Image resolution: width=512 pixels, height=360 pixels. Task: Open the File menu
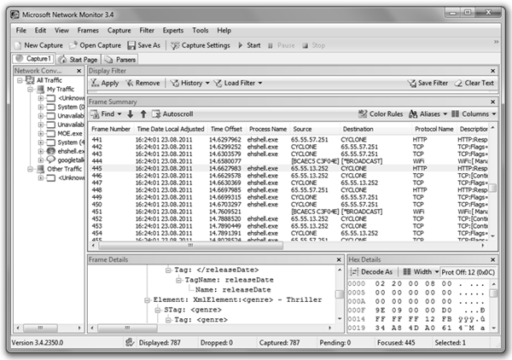pyautogui.click(x=20, y=31)
